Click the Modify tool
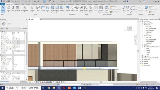The width and height of the screenshot is (160, 90). click(3, 9)
